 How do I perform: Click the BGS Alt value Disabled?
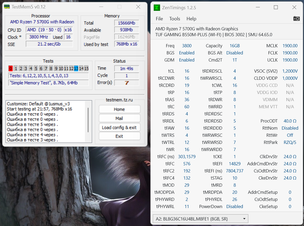pos(235,53)
